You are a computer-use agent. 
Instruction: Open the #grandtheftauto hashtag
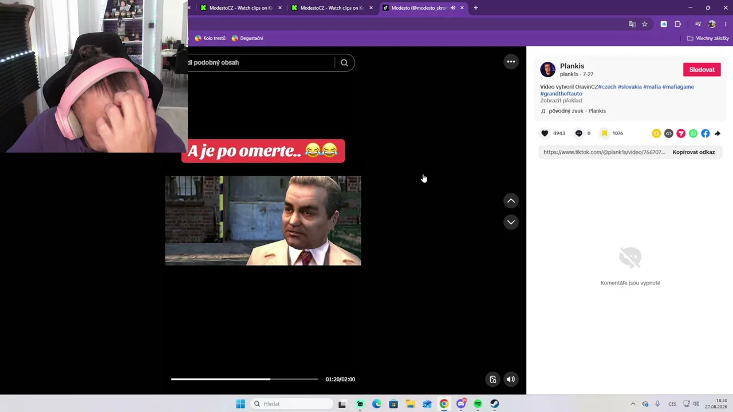tap(561, 94)
